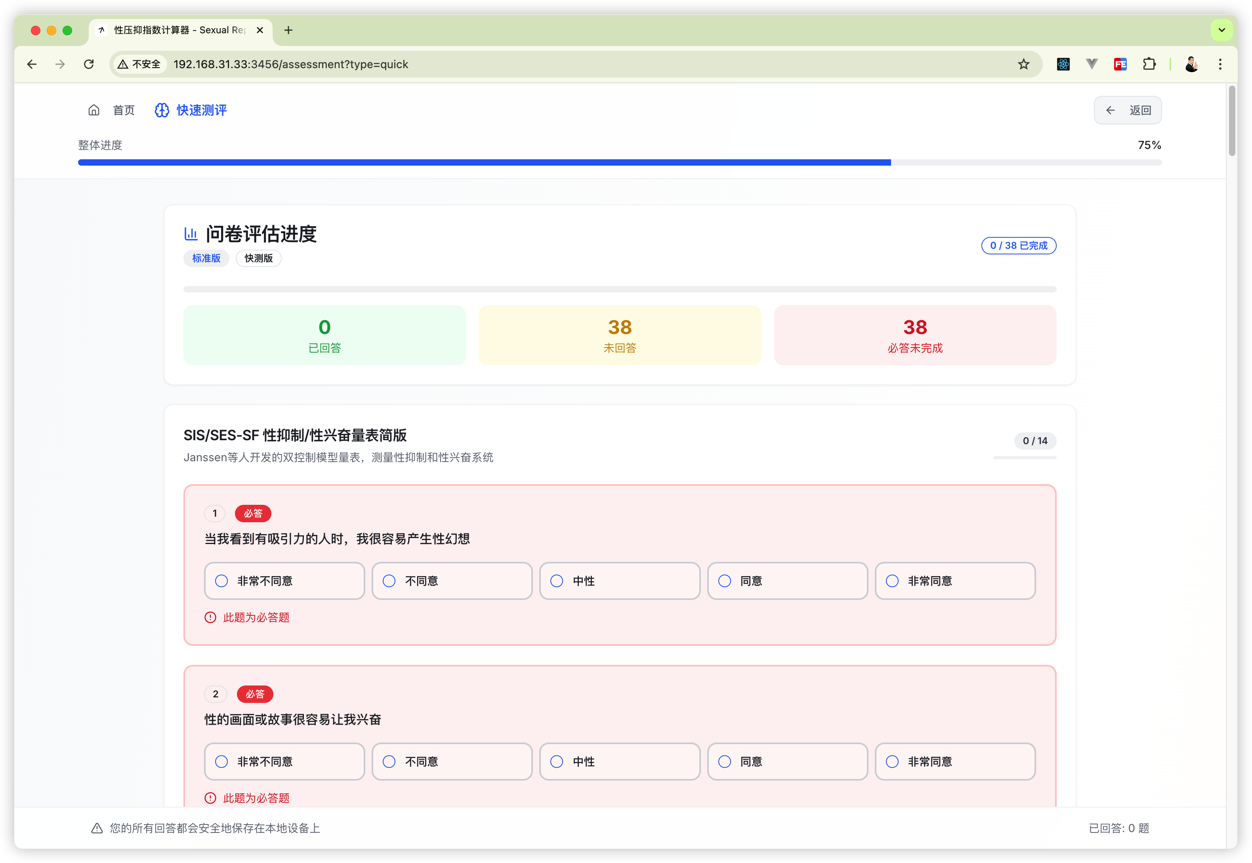
Task: Open the browser extensions puzzle icon
Action: (1149, 64)
